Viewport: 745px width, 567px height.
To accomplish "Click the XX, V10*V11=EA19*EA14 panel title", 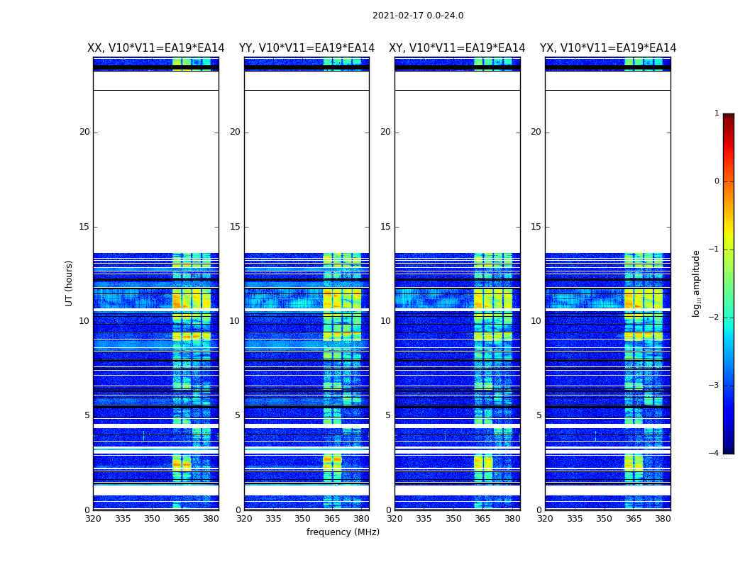I will pyautogui.click(x=156, y=48).
